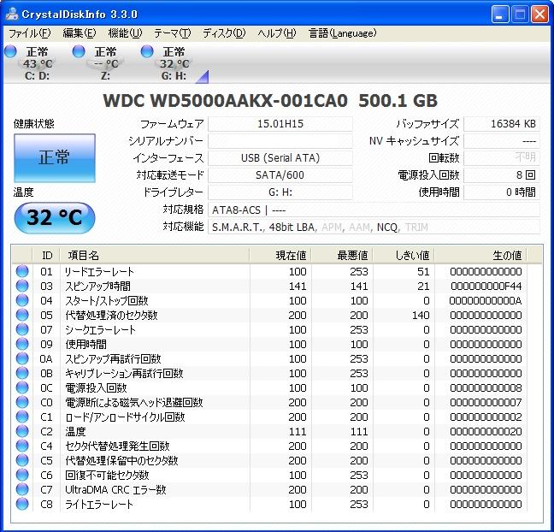Click the 正常 health status button
This screenshot has width=554, height=532.
54,158
